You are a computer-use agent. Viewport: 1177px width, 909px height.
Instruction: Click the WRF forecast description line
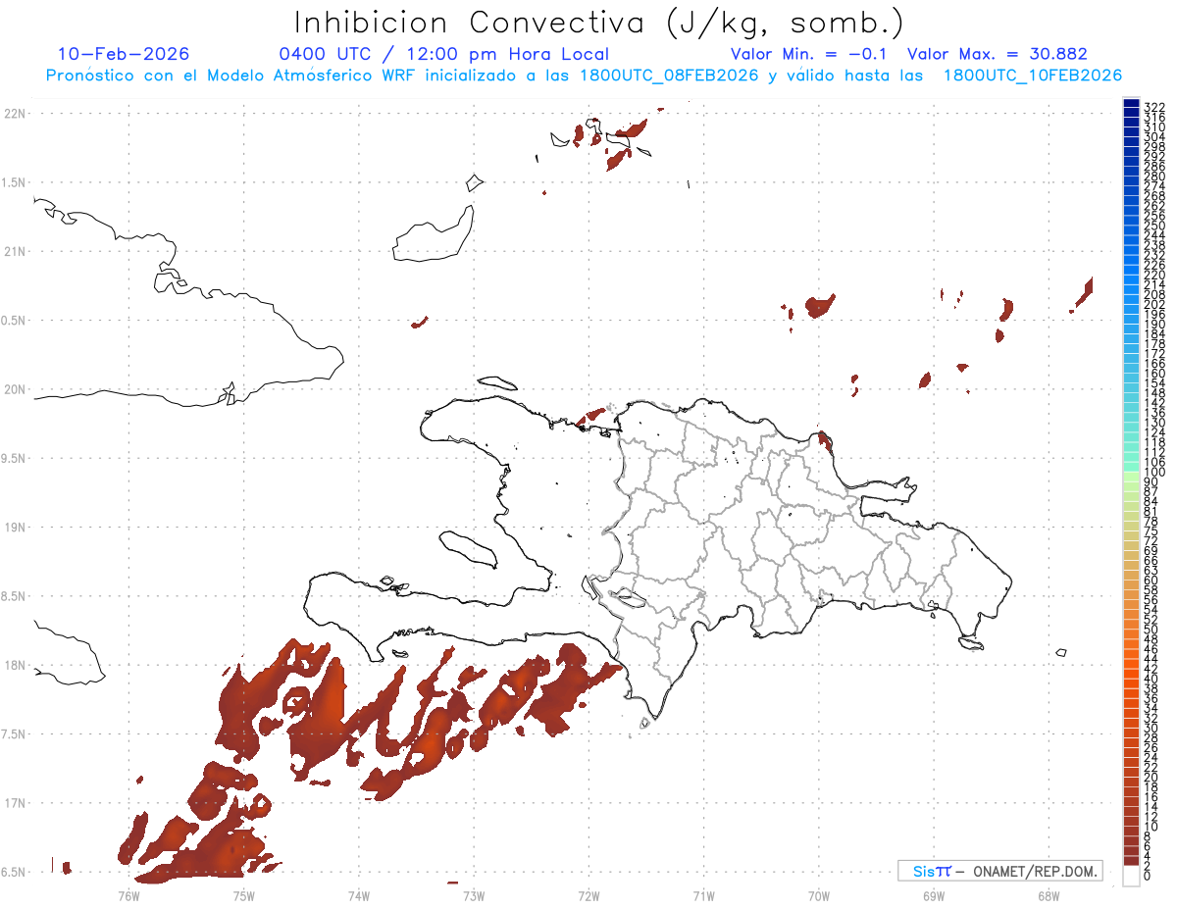point(584,76)
